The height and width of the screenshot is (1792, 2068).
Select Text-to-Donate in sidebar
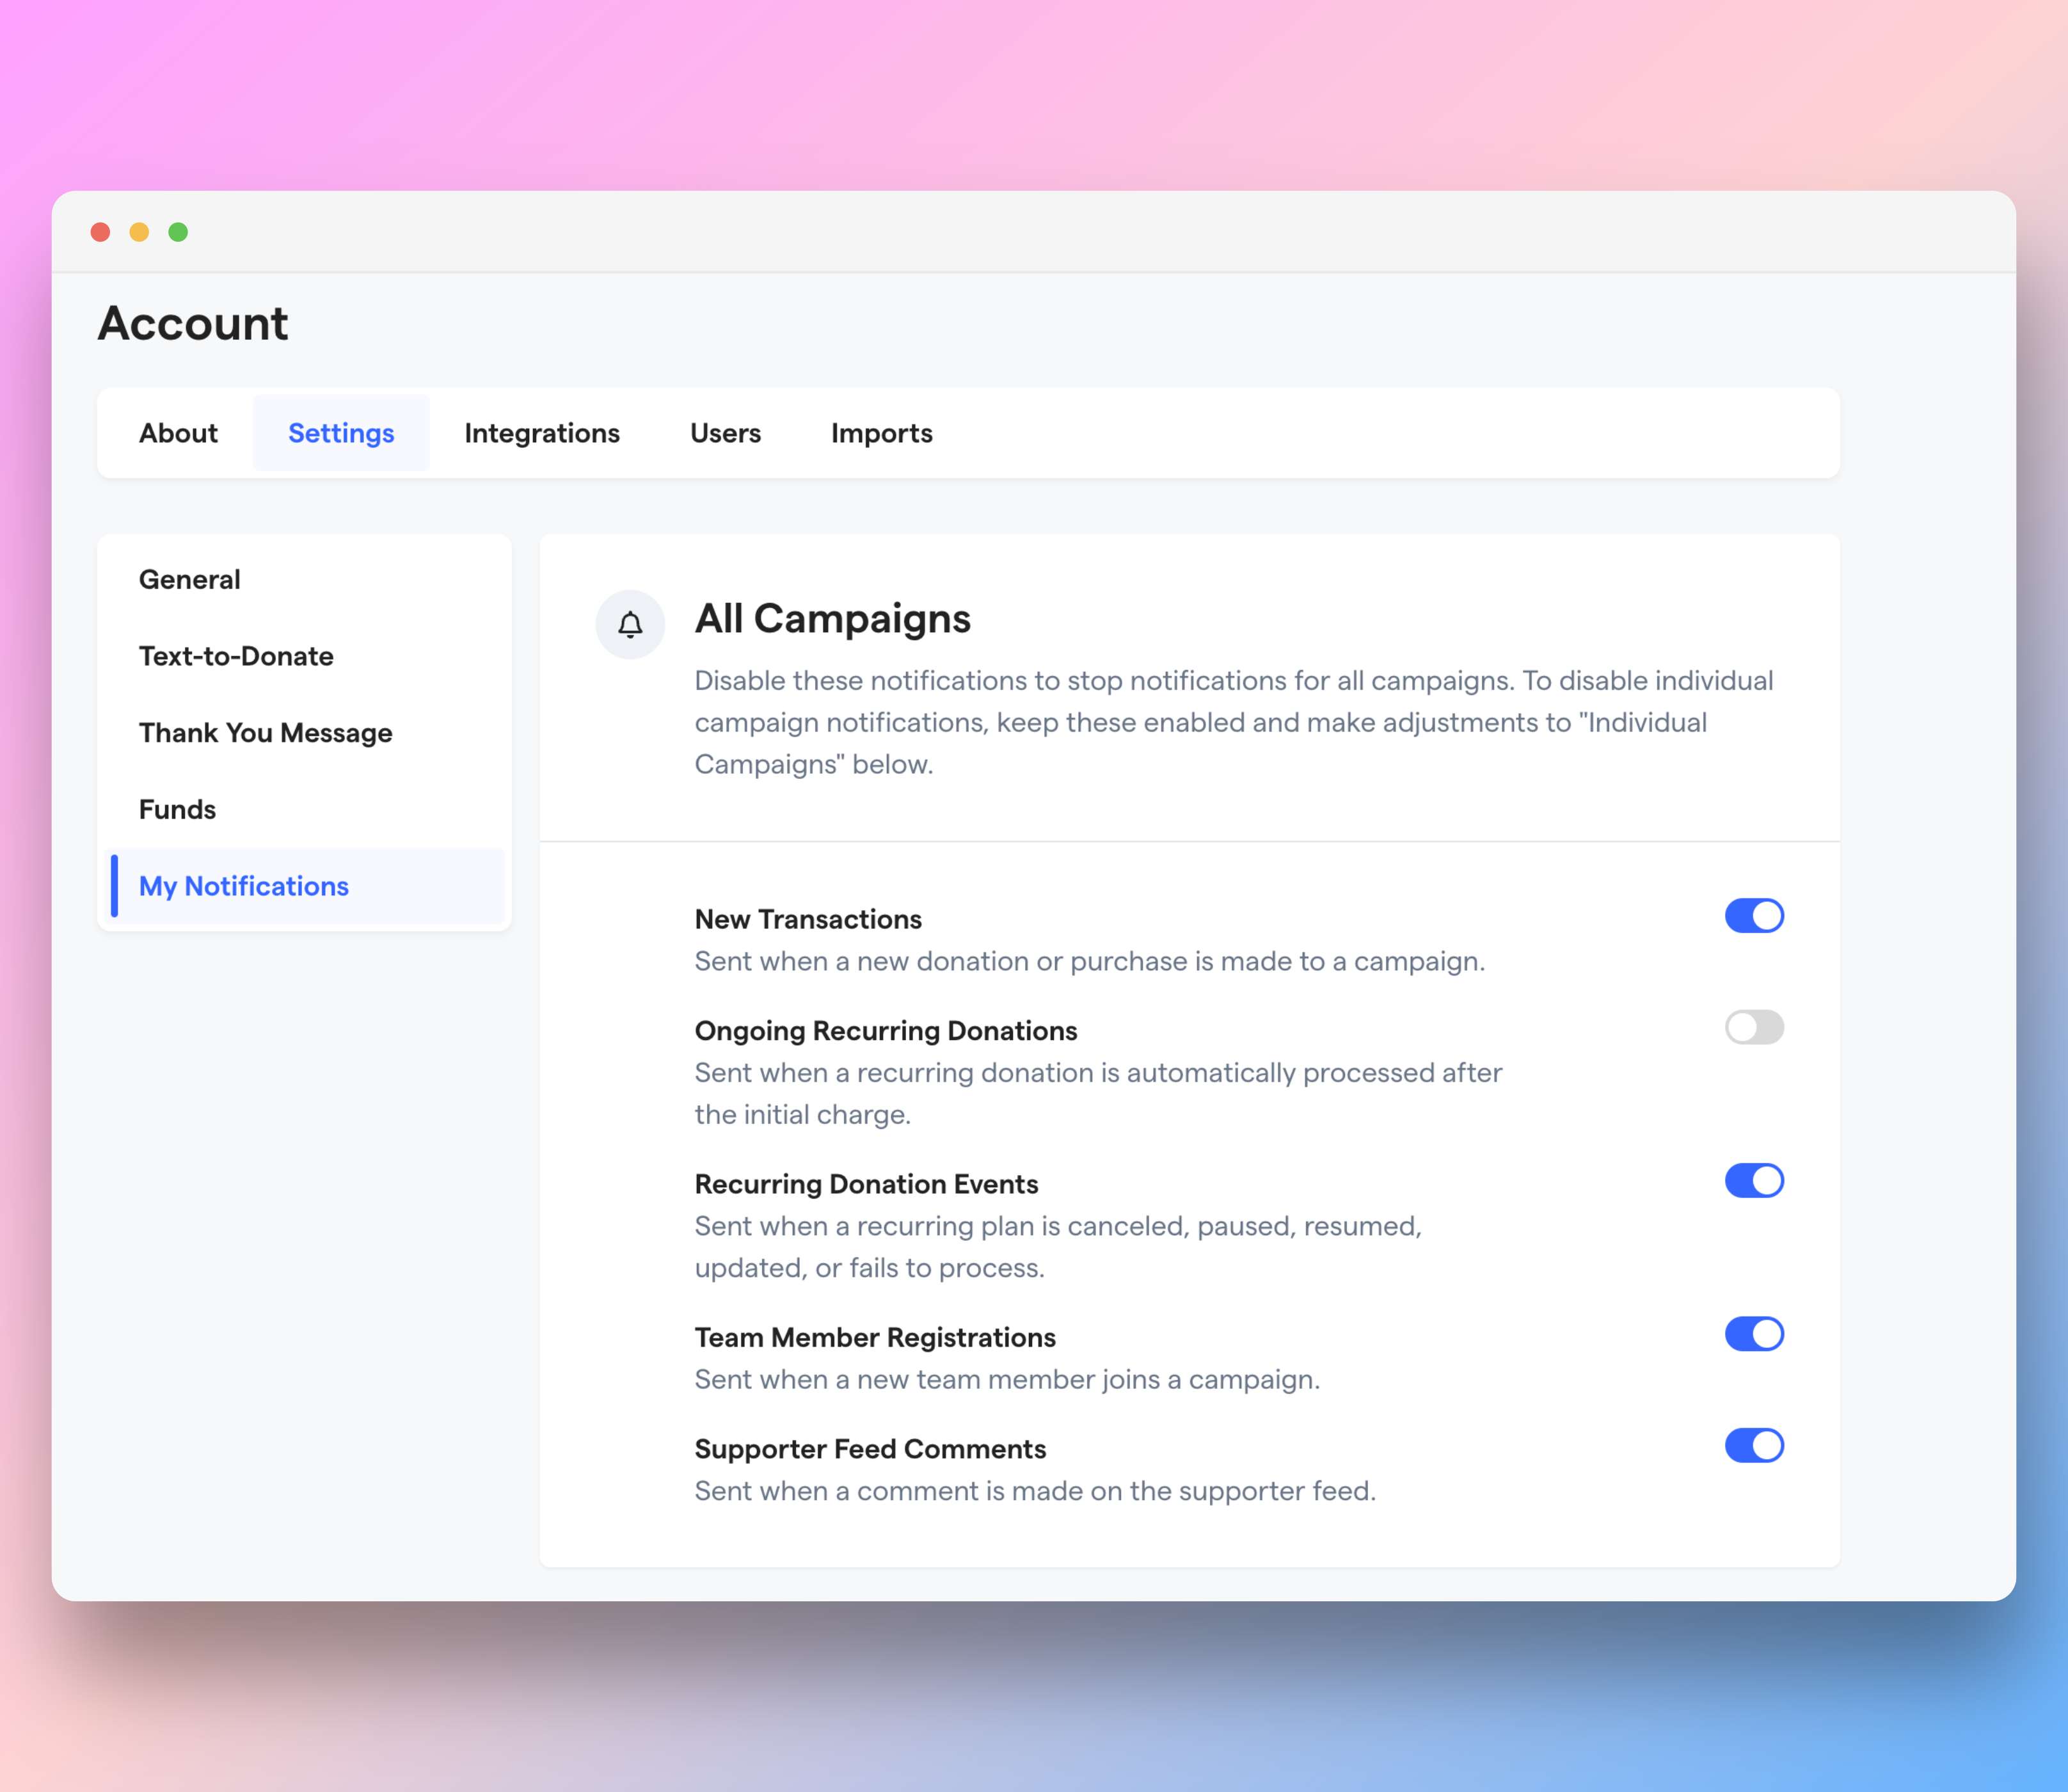pyautogui.click(x=305, y=656)
